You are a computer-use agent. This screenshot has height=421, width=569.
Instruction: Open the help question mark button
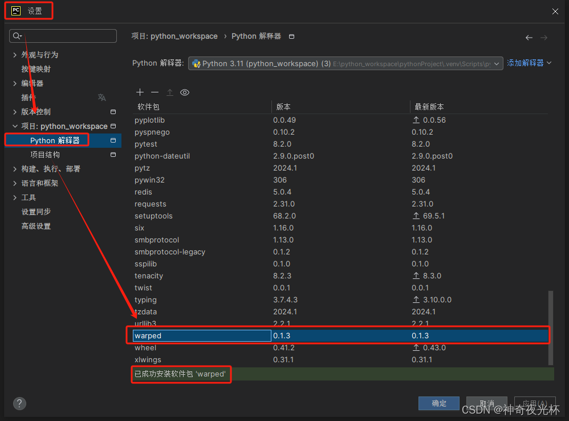pyautogui.click(x=19, y=403)
